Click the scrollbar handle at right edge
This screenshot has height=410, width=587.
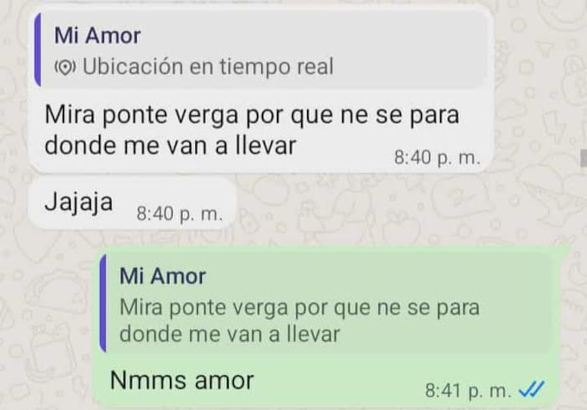[x=583, y=158]
